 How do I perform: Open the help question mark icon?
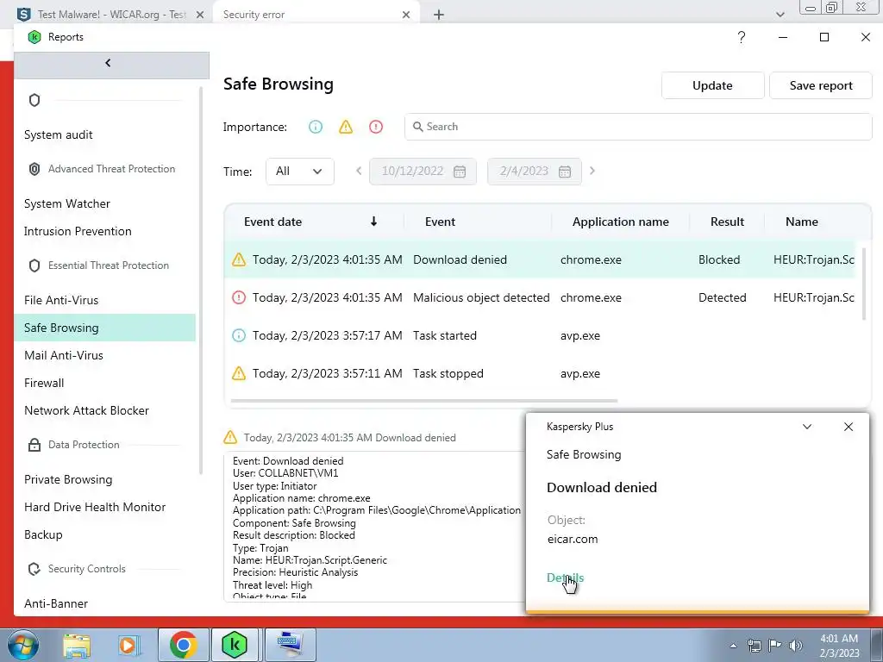[x=742, y=37]
